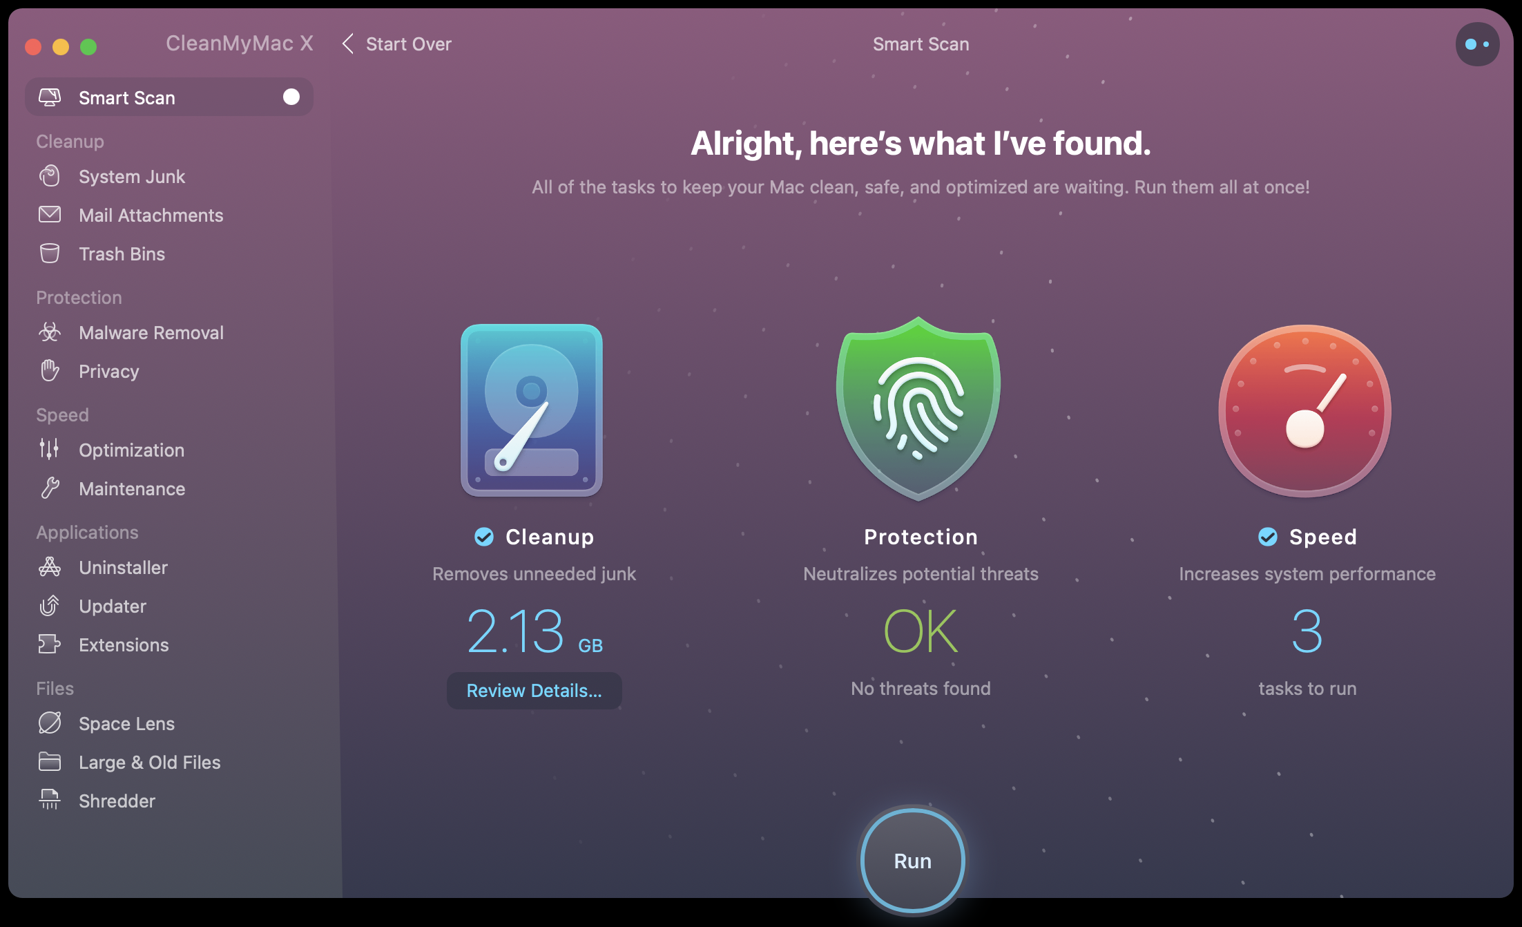Click the Cleanup hard drive illustration
Viewport: 1522px width, 927px height.
[532, 410]
